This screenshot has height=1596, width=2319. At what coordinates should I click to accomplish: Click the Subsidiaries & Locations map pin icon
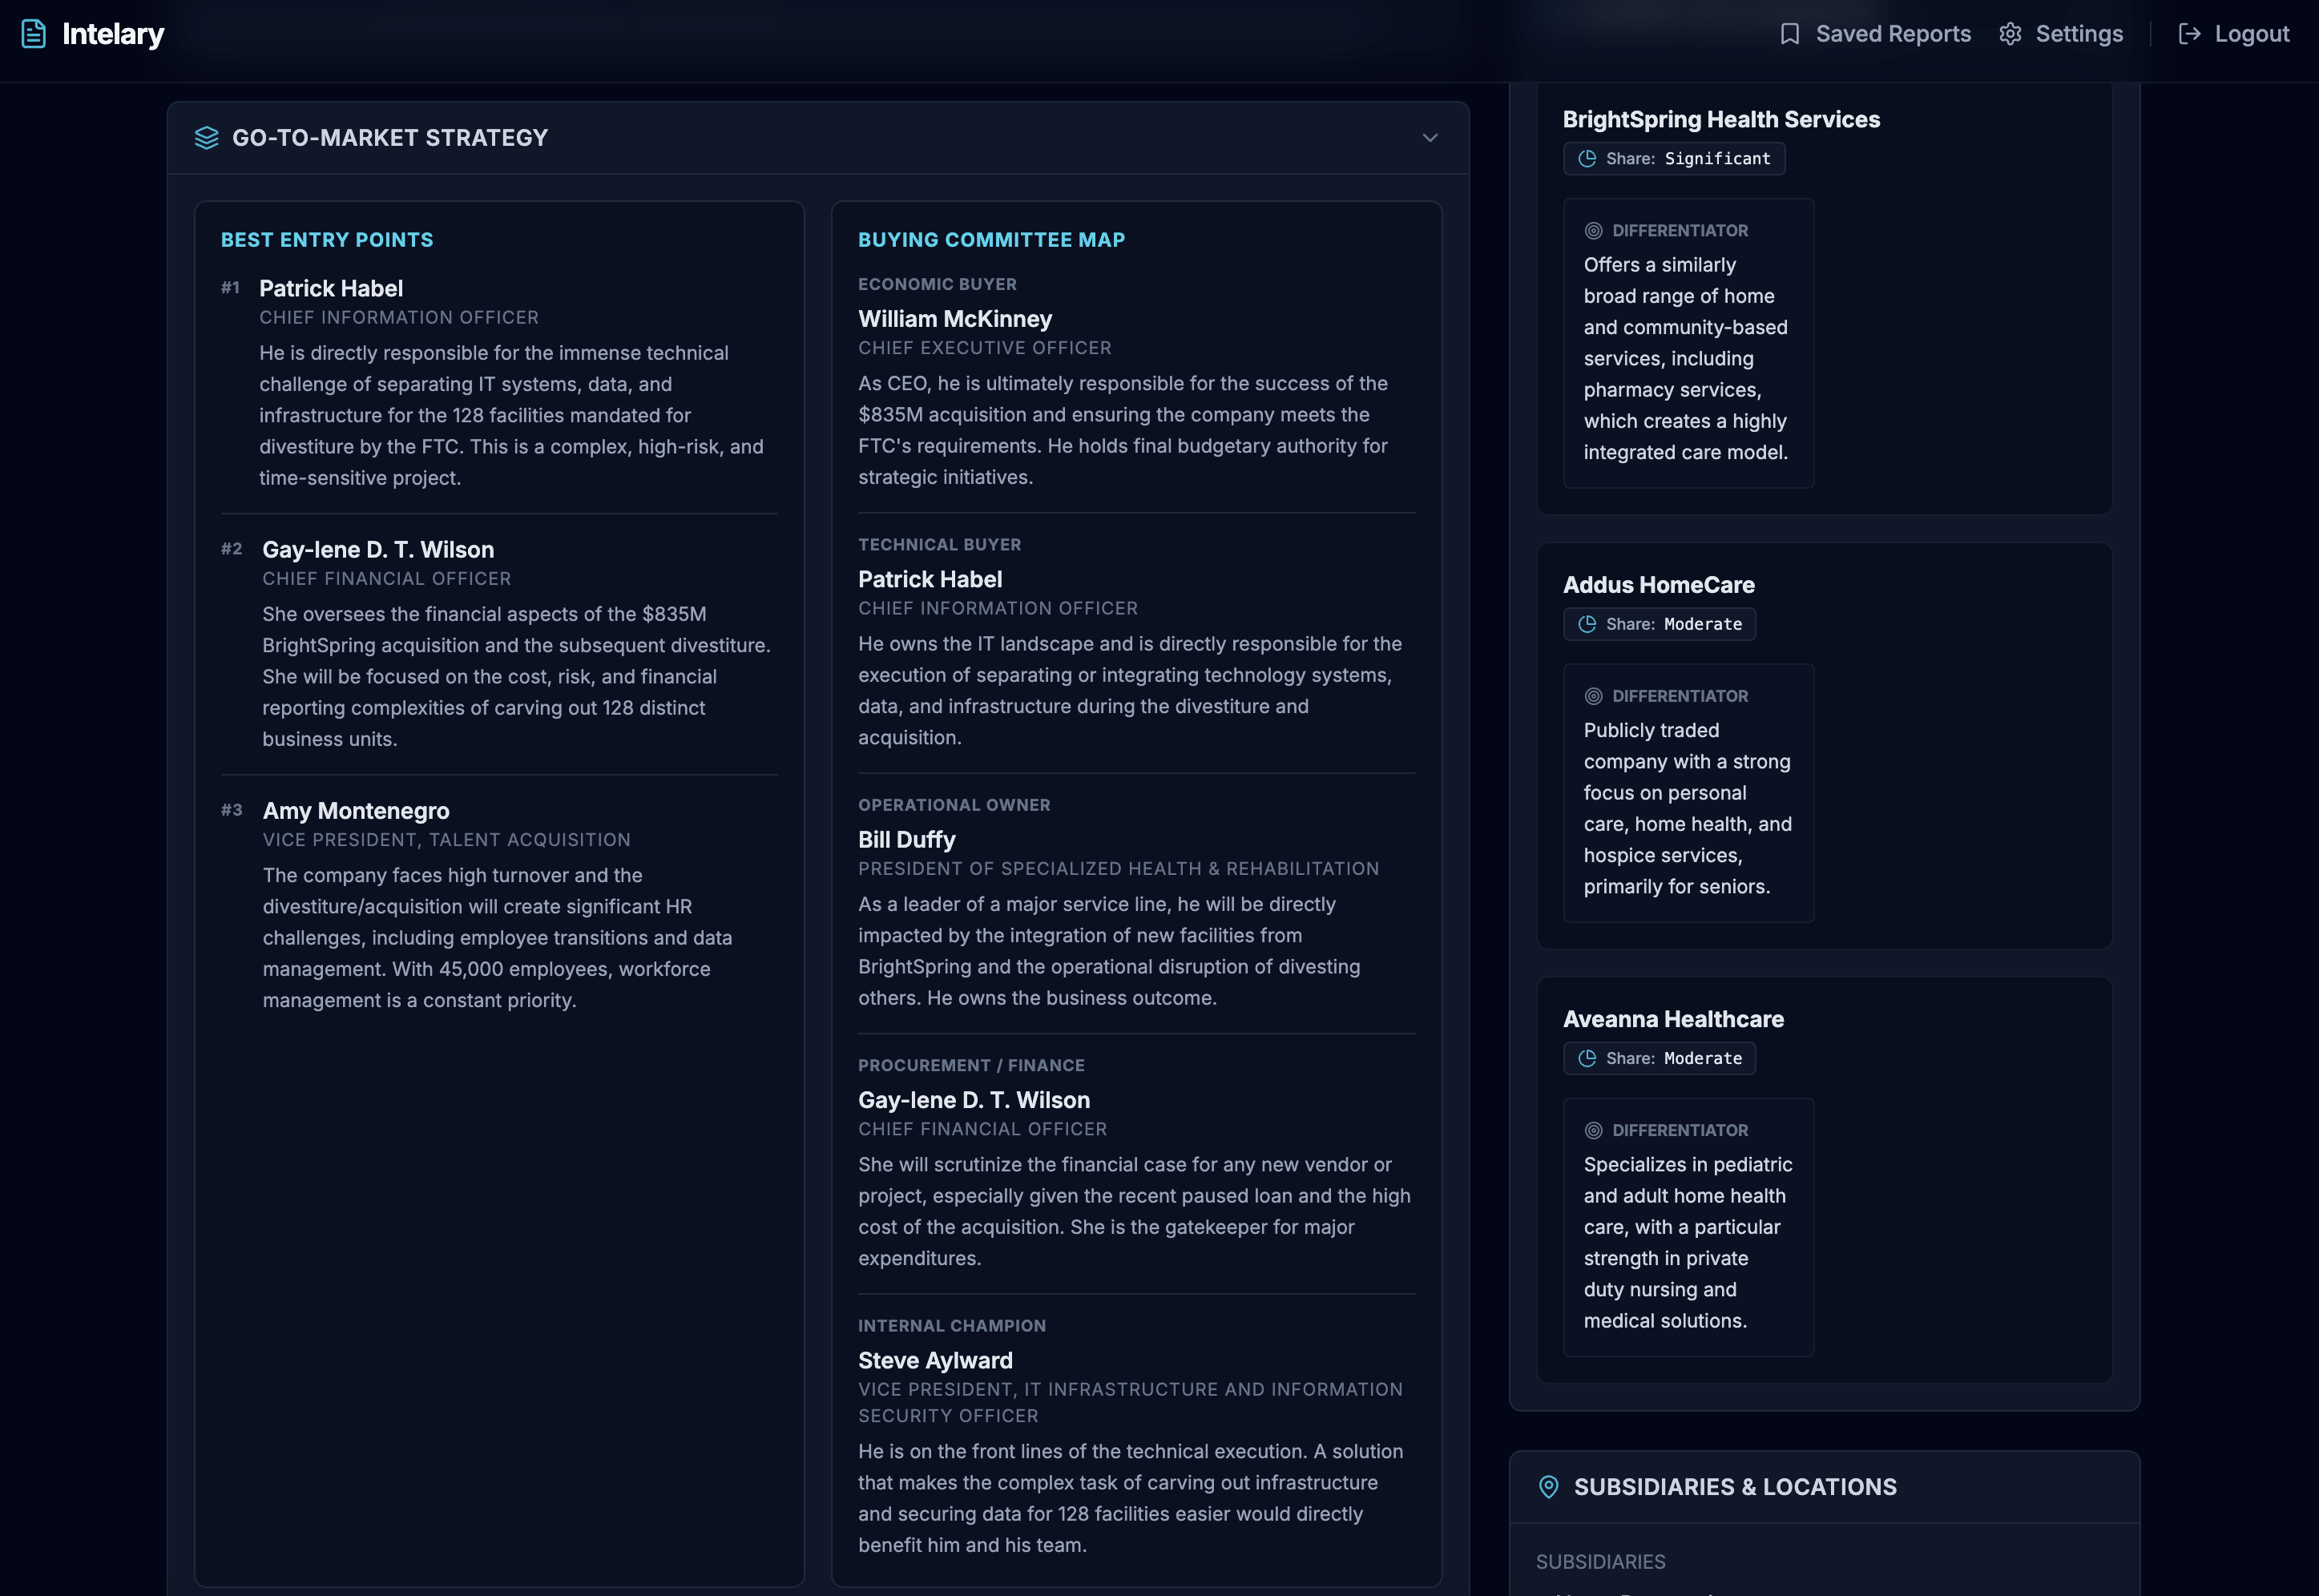tap(1548, 1487)
